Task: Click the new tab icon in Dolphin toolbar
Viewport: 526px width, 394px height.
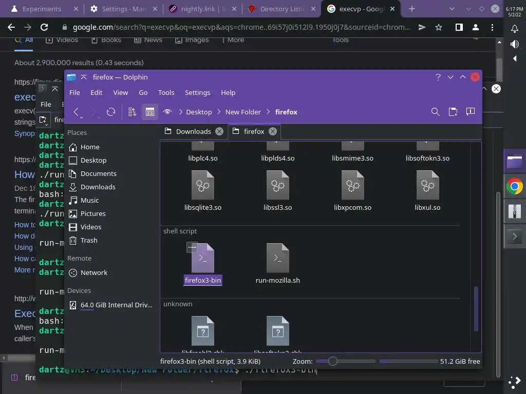Action: (x=453, y=112)
